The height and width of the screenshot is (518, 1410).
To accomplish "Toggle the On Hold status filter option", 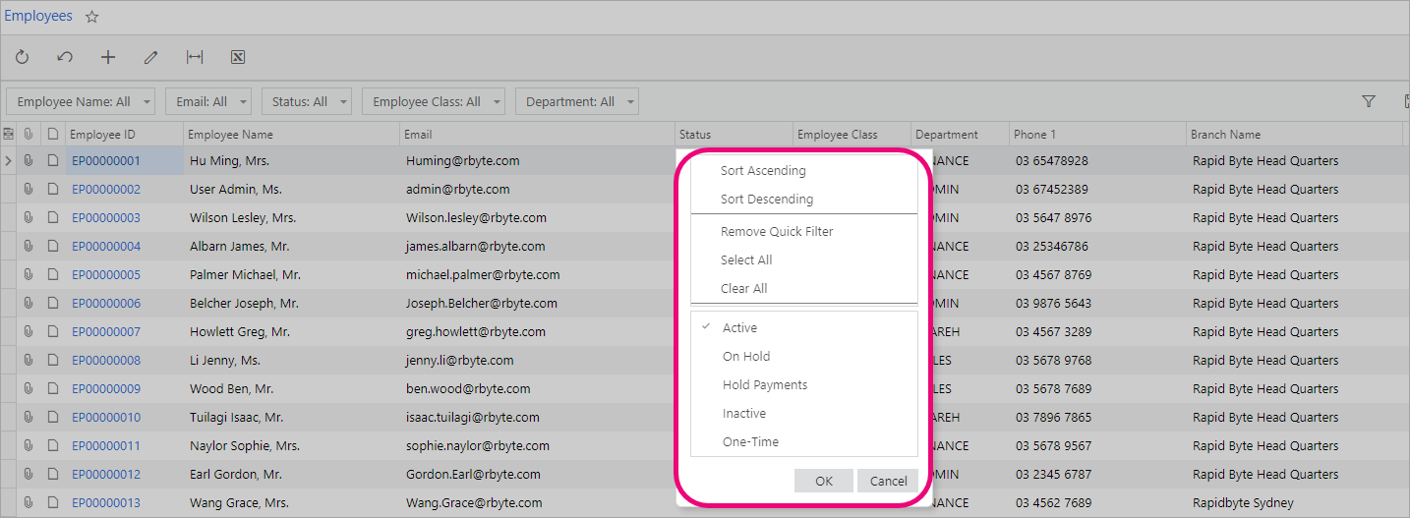I will point(804,357).
